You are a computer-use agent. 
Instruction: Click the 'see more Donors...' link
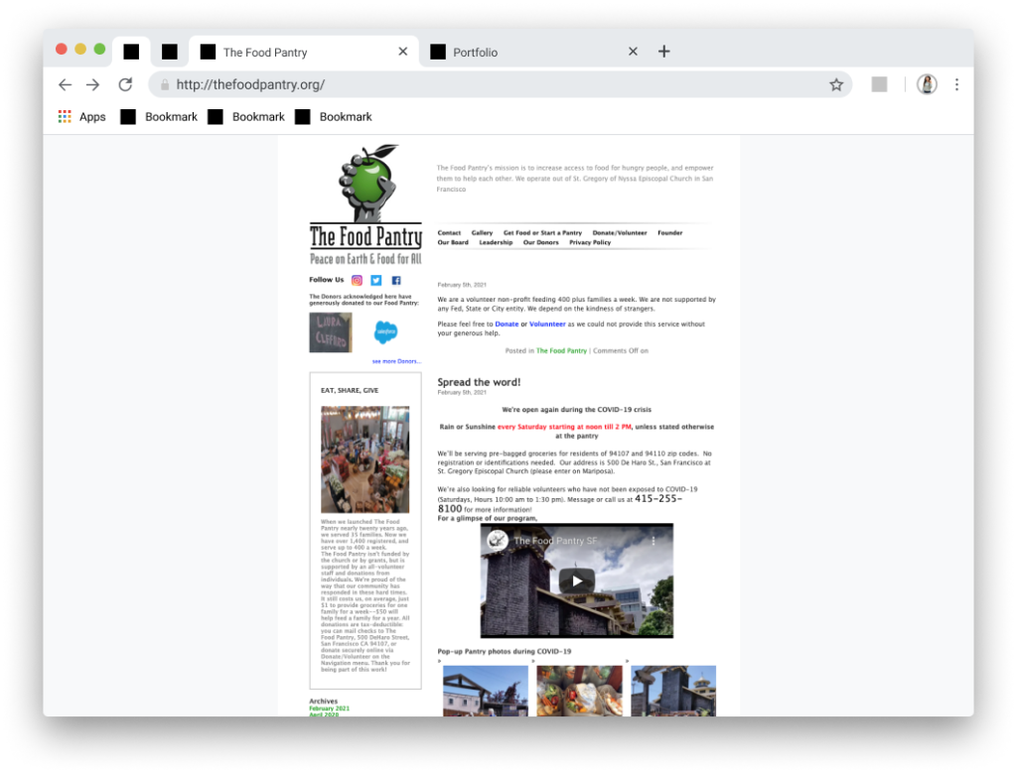396,361
